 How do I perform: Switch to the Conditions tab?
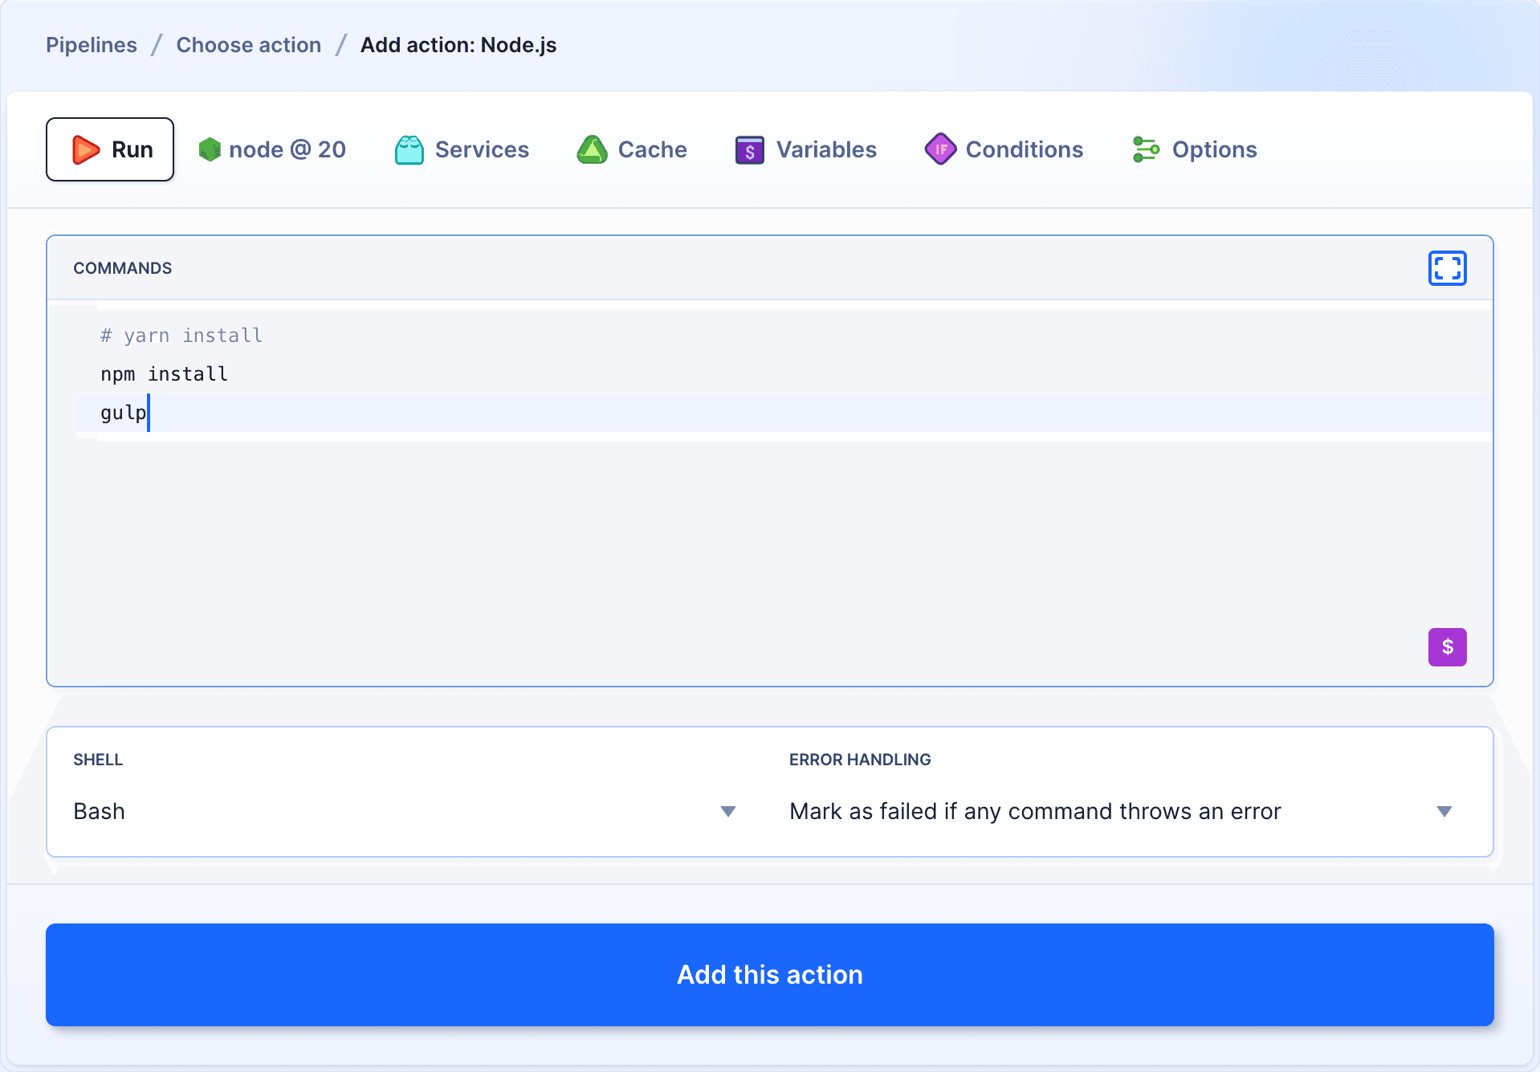(x=1004, y=149)
